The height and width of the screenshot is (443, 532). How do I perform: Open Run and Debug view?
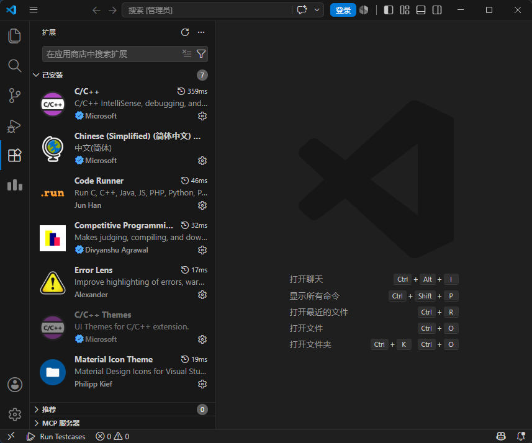tap(15, 126)
